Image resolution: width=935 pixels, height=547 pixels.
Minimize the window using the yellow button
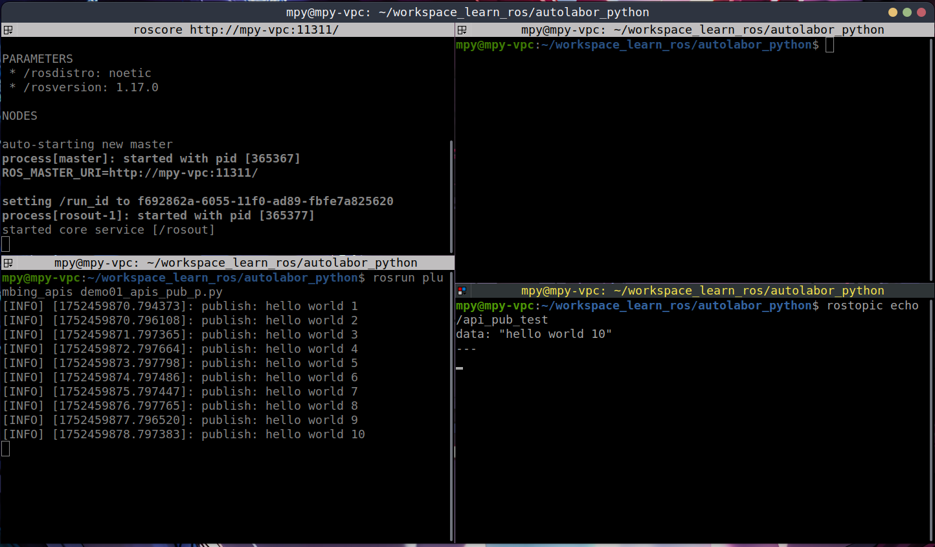pyautogui.click(x=892, y=12)
